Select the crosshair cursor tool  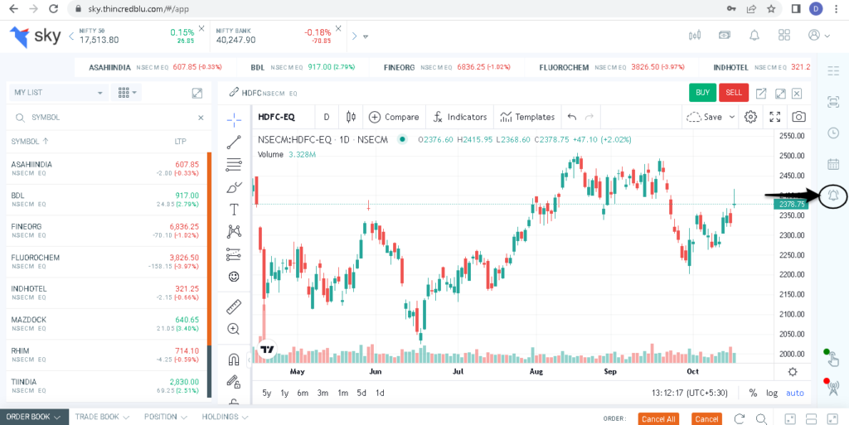coord(234,119)
